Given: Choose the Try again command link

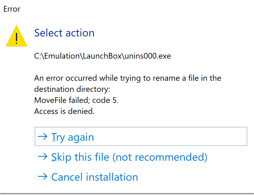Looking at the screenshot, I should pyautogui.click(x=141, y=136).
